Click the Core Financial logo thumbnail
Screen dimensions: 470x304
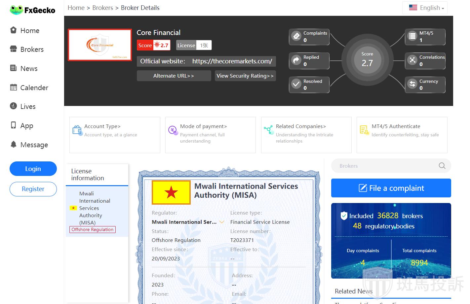coord(100,45)
